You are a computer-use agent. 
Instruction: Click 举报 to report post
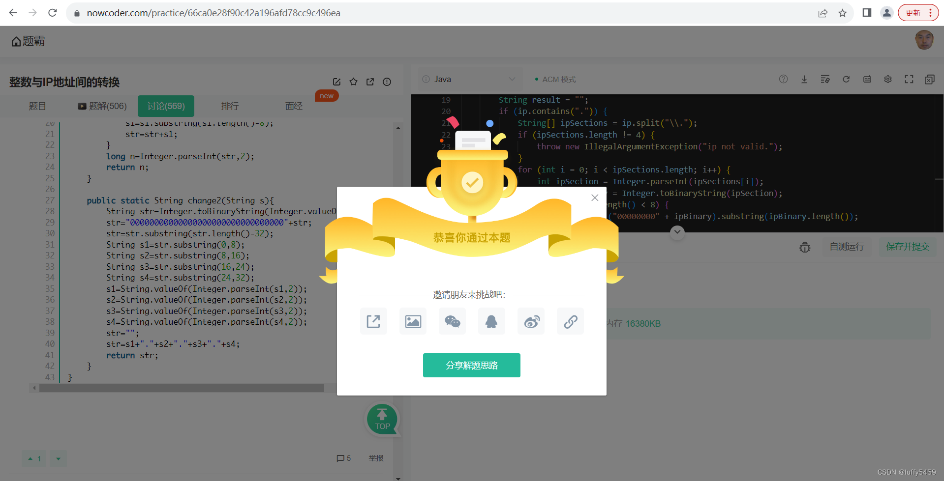376,458
